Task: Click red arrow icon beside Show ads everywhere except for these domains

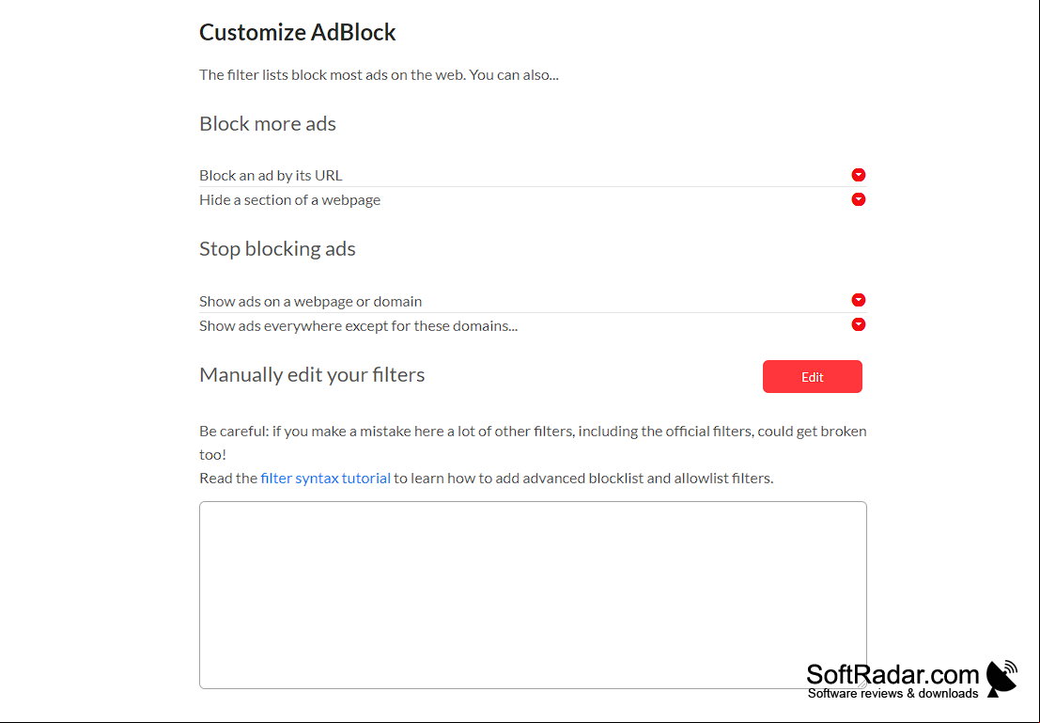Action: [x=859, y=324]
